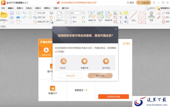Click the New PDF (新建PDF) tile
Image resolution: width=170 pixels, height=107 pixels.
click(53, 90)
